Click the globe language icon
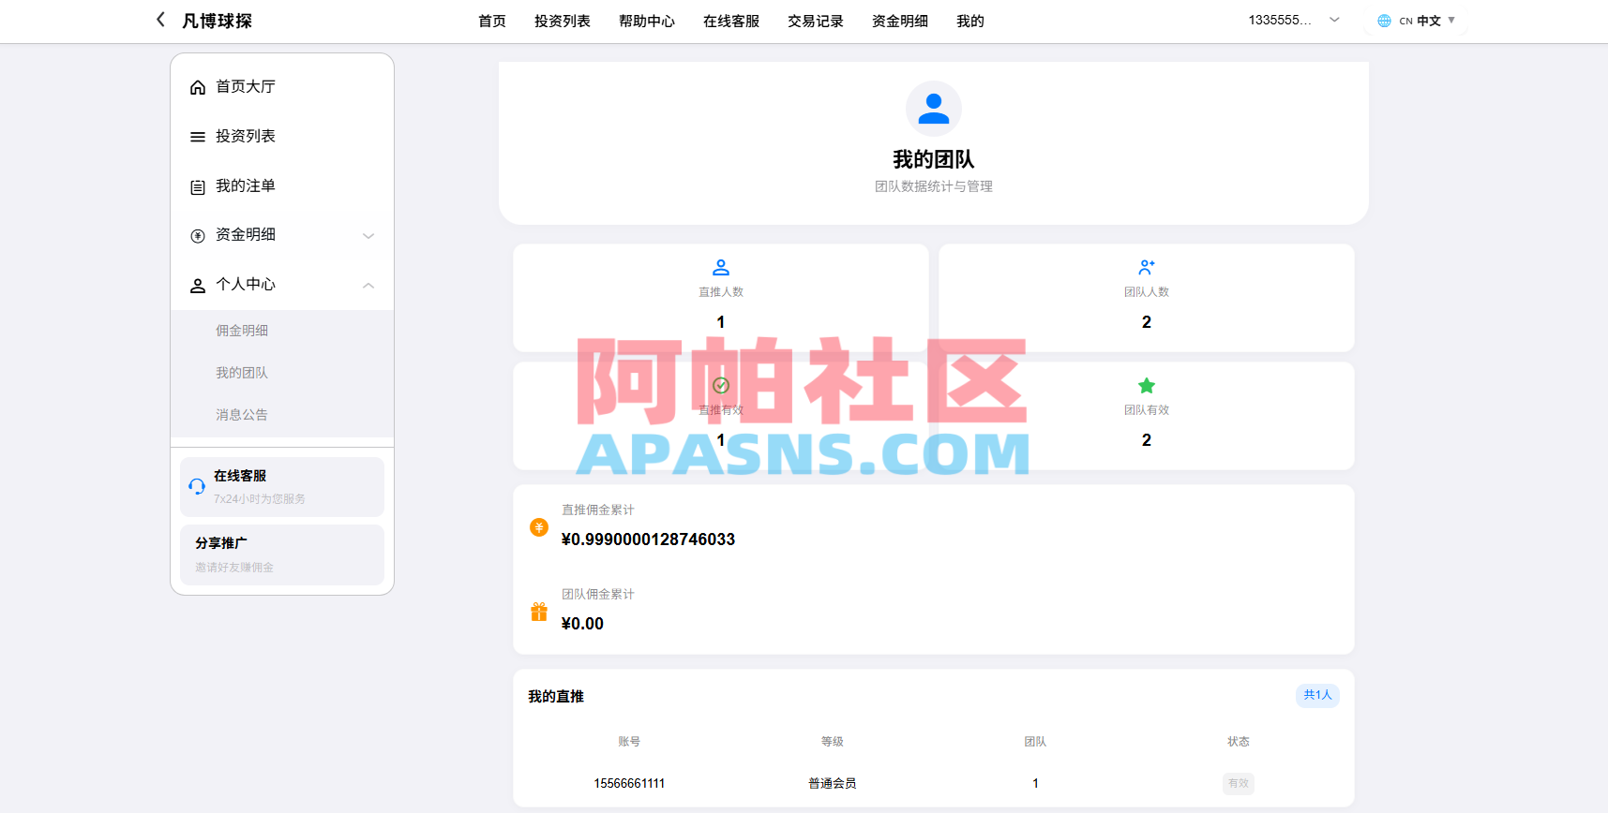 pos(1384,21)
